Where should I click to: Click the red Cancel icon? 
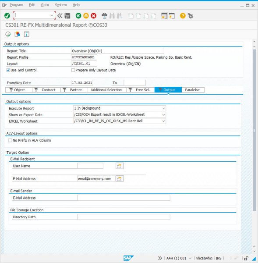coord(94,16)
